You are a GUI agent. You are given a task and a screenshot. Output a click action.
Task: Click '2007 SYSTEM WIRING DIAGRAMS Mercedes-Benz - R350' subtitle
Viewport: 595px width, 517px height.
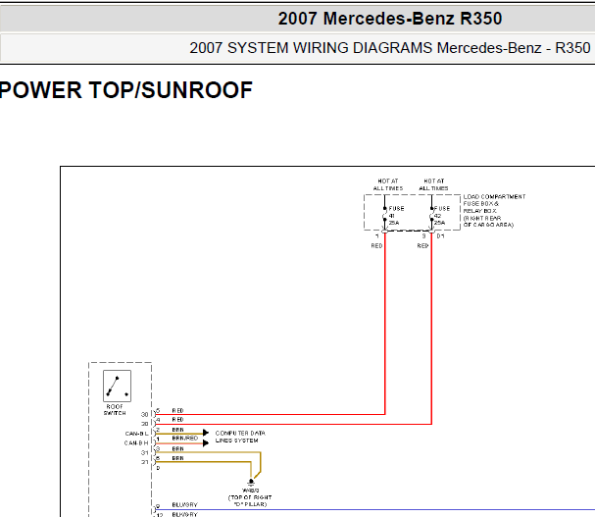tap(390, 48)
